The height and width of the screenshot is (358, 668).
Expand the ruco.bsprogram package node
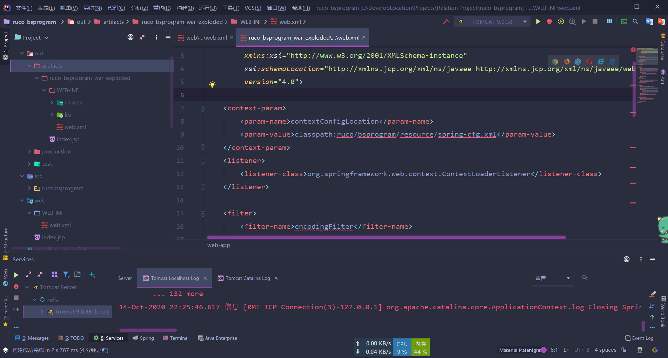(29, 188)
